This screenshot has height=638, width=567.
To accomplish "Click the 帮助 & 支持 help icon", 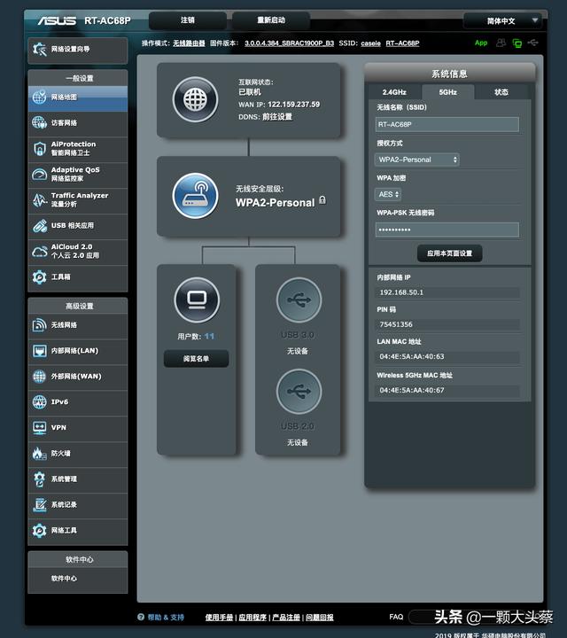I will pos(141,618).
